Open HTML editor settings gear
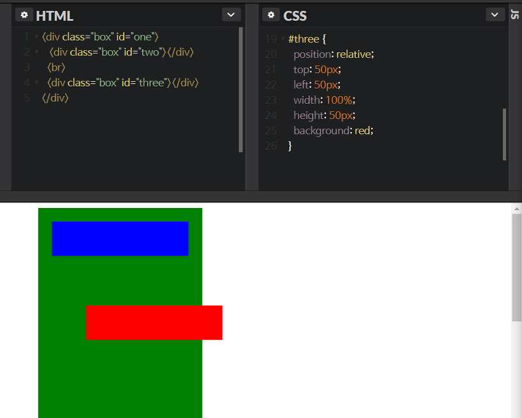 (x=24, y=15)
